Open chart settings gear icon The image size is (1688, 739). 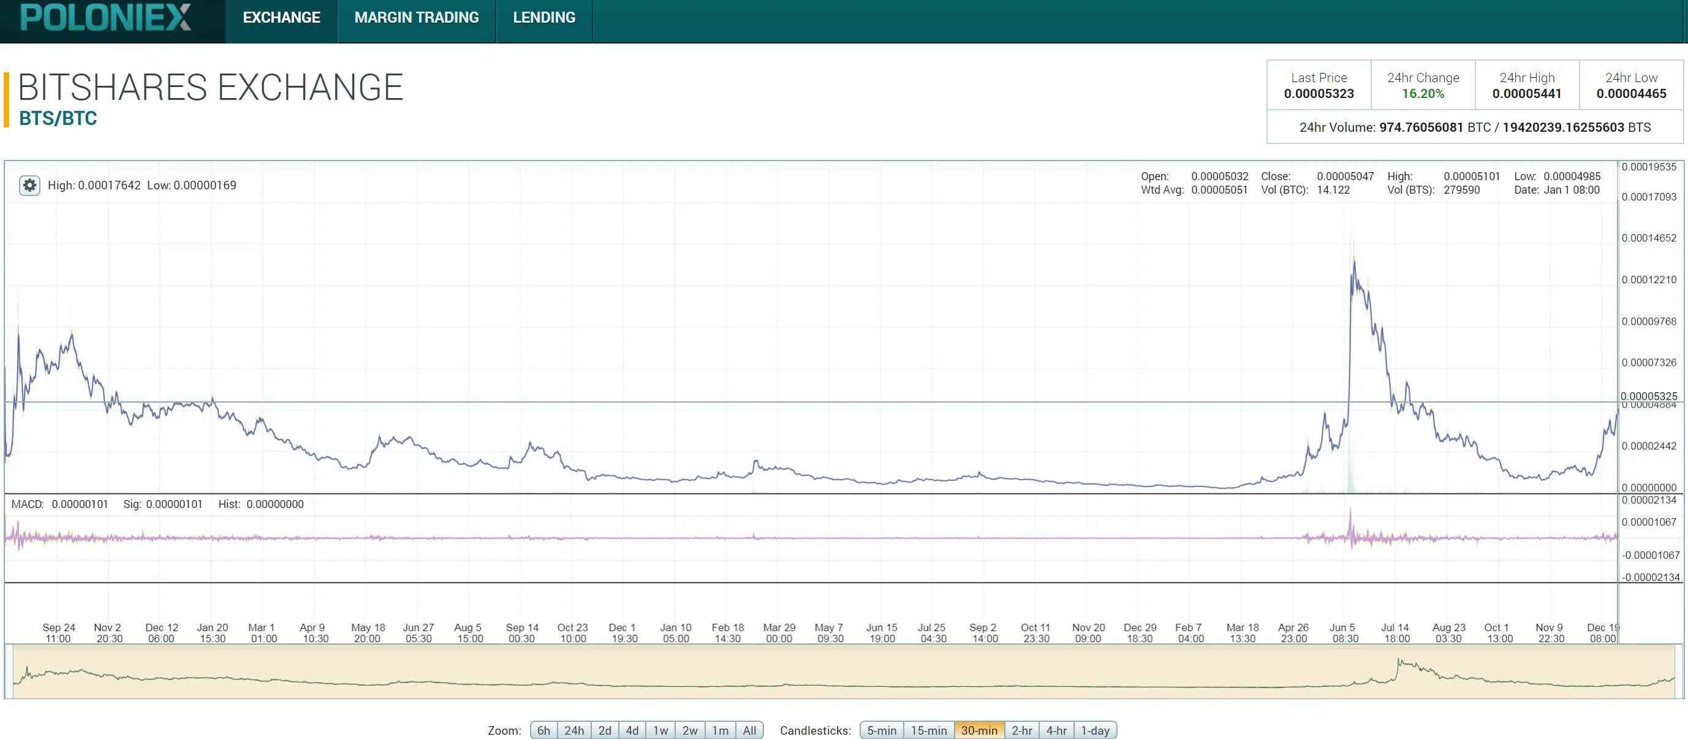(x=29, y=186)
